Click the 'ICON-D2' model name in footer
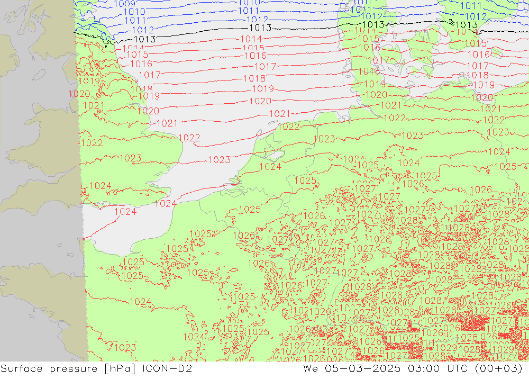 pos(167,368)
